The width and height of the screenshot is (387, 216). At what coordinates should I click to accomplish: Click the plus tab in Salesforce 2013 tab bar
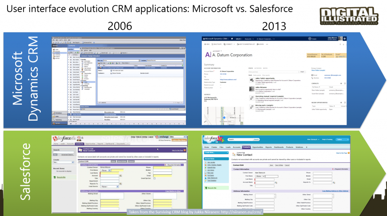click(307, 147)
